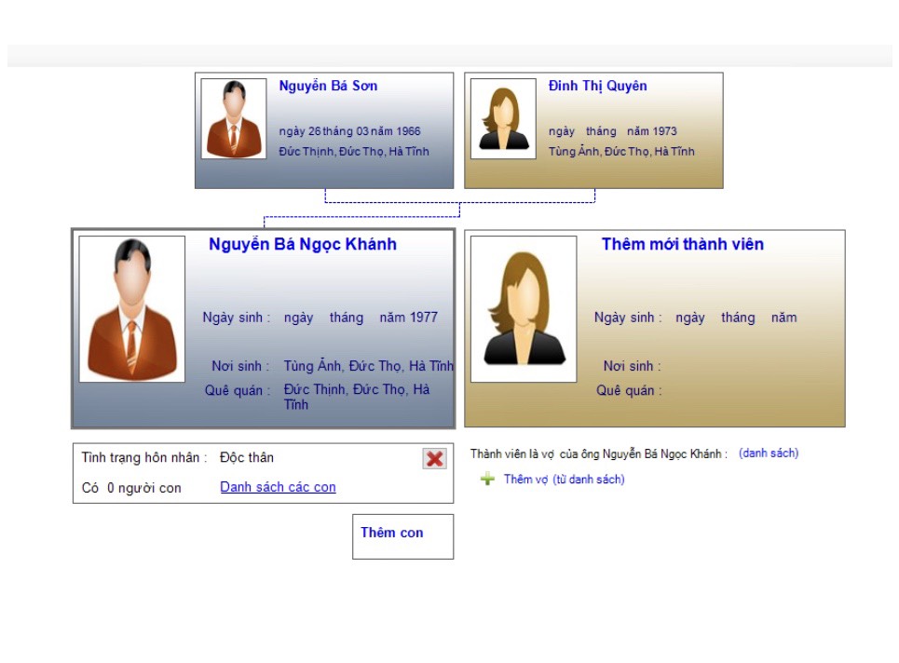Viewport: 899px width, 663px height.
Task: Open the Nguyễn Bá Sơn name link
Action: click(328, 86)
